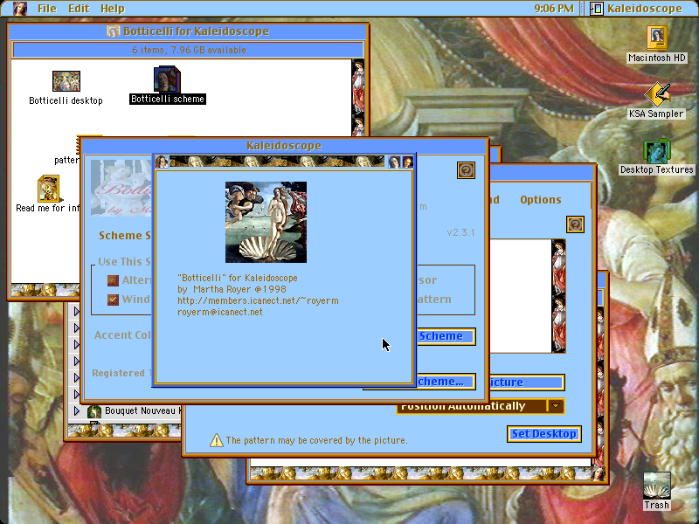Click the Botticelli for Kaleidoscope window vertical scrollbar
Viewport: 699px width, 524px height.
[358, 97]
